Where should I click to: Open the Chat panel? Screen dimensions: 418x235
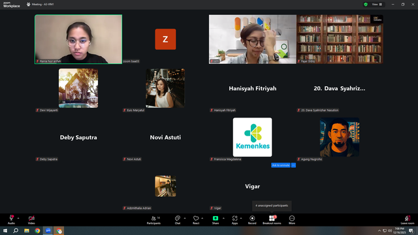tap(178, 220)
